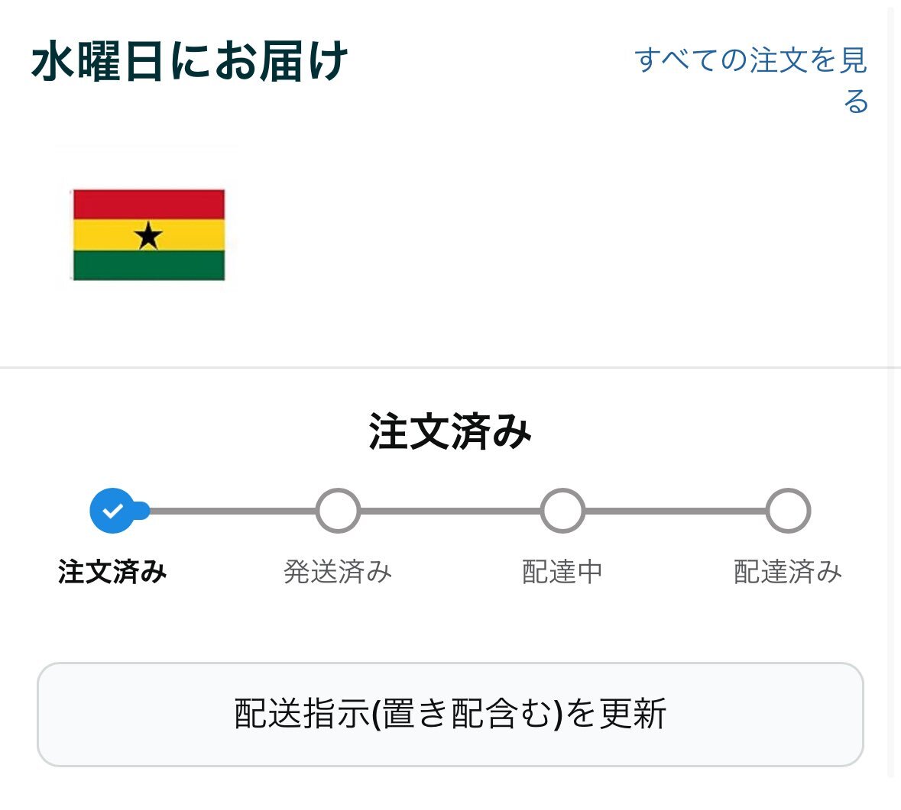The width and height of the screenshot is (901, 810).
Task: Click the bold 注文済み label under tracker
Action: pyautogui.click(x=112, y=572)
